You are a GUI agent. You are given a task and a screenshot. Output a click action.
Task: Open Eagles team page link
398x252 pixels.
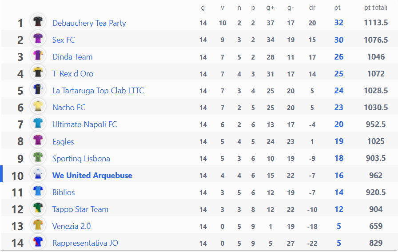[63, 142]
